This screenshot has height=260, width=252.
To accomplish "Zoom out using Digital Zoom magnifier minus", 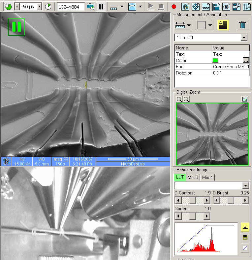I will [x=186, y=99].
